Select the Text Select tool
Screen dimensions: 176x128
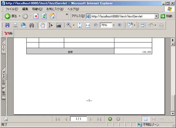tap(50, 25)
